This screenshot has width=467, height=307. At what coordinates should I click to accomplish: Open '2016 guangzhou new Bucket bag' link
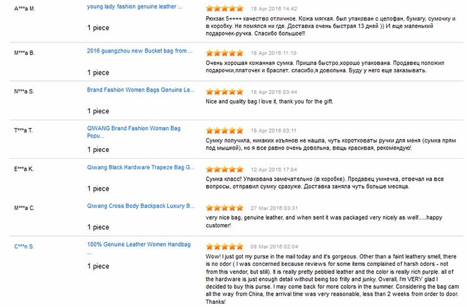tap(137, 51)
